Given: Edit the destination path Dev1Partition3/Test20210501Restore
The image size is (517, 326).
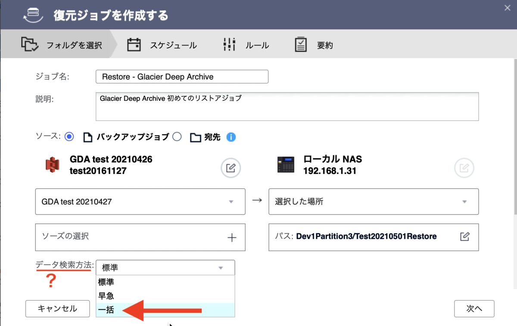Looking at the screenshot, I should (464, 236).
